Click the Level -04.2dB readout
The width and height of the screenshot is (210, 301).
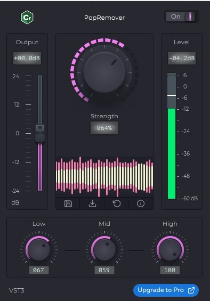[x=182, y=58]
